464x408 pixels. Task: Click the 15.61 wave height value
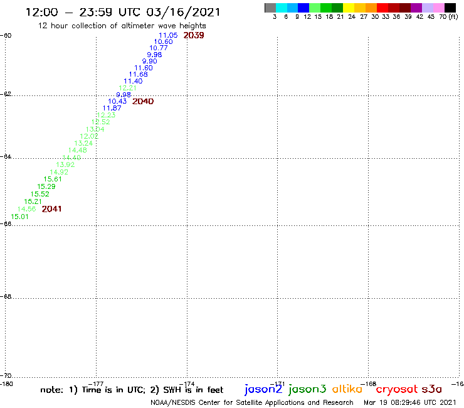(53, 180)
